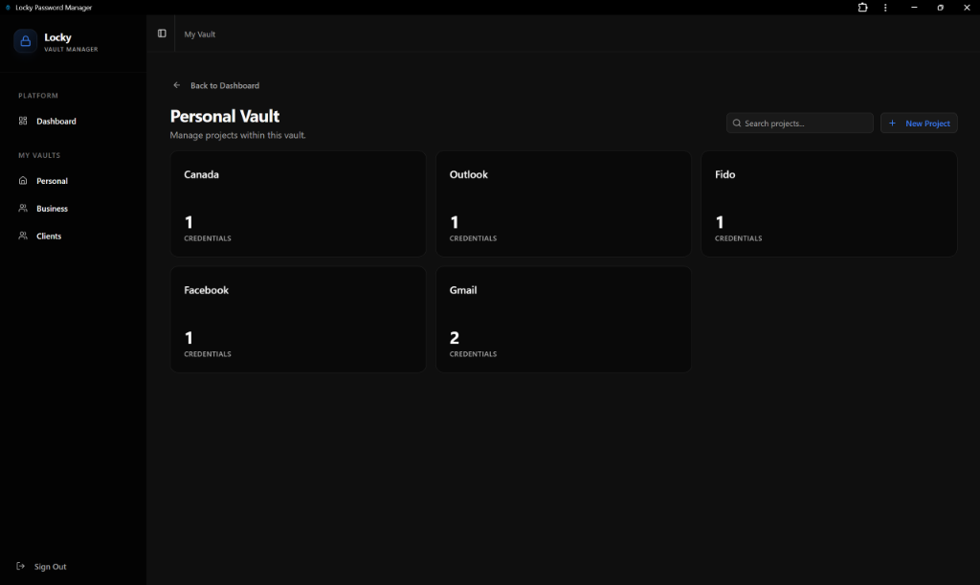Click the Locky lock logo icon
The height and width of the screenshot is (585, 980).
25,41
